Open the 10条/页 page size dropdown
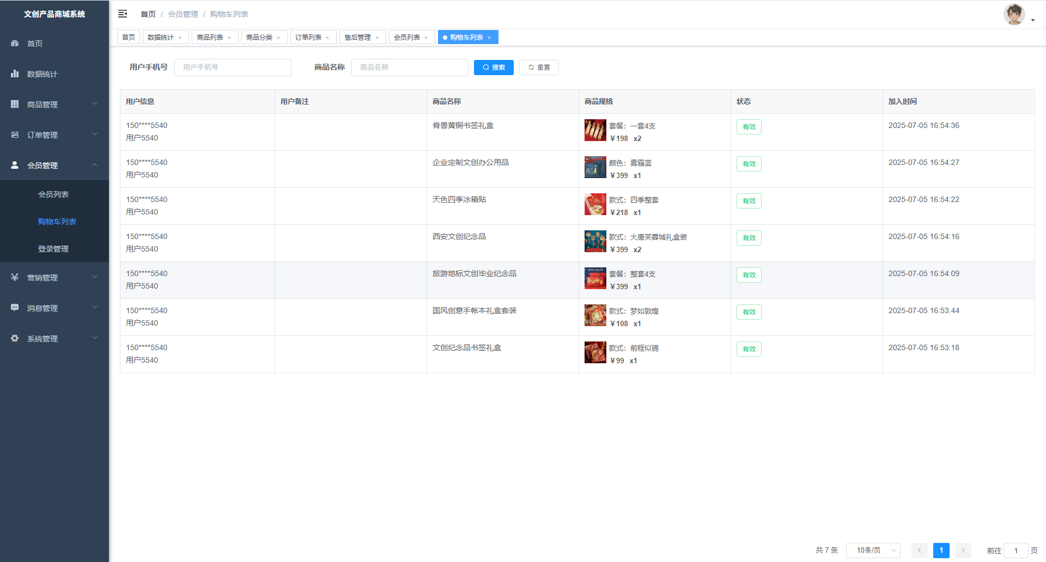Viewport: 1046px width, 562px height. click(x=873, y=551)
